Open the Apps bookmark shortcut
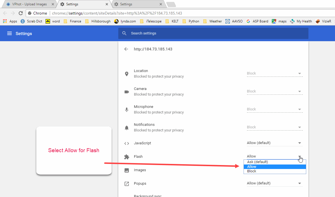Viewport: 335px width, 197px height. click(10, 21)
